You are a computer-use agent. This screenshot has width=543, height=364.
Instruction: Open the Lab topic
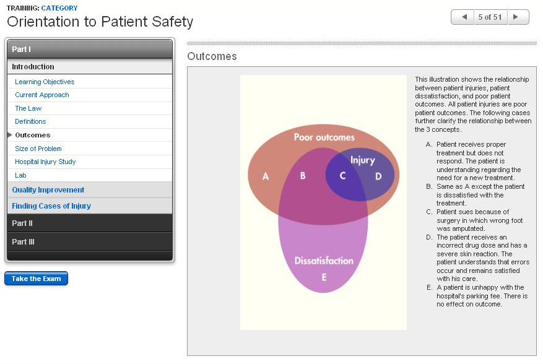click(x=20, y=175)
